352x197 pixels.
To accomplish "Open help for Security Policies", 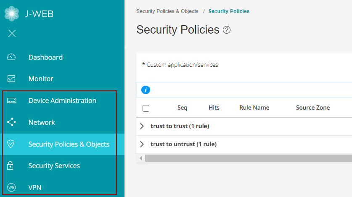I will pos(227,30).
